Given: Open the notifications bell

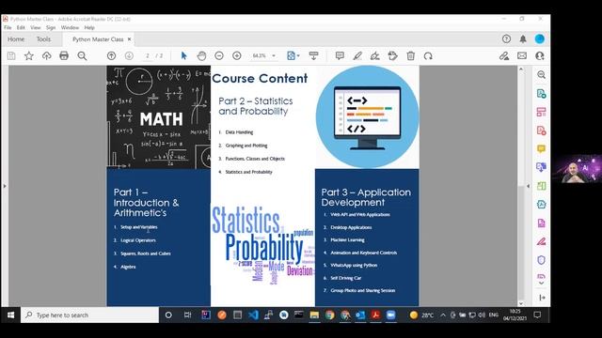Looking at the screenshot, I should (x=523, y=38).
